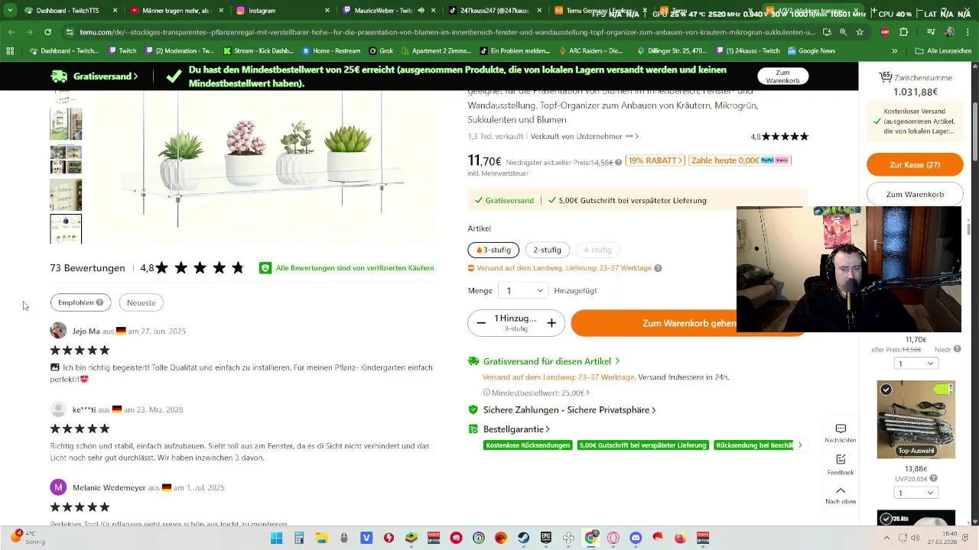Click Zum Warenkorb in the sidebar

[915, 194]
